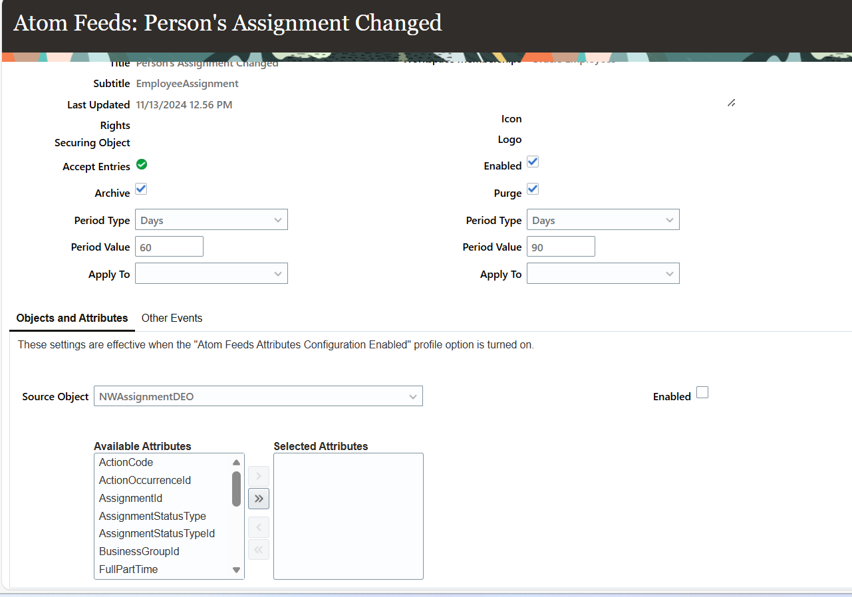Click the move all attributes to selected button
This screenshot has height=597, width=852.
(259, 499)
